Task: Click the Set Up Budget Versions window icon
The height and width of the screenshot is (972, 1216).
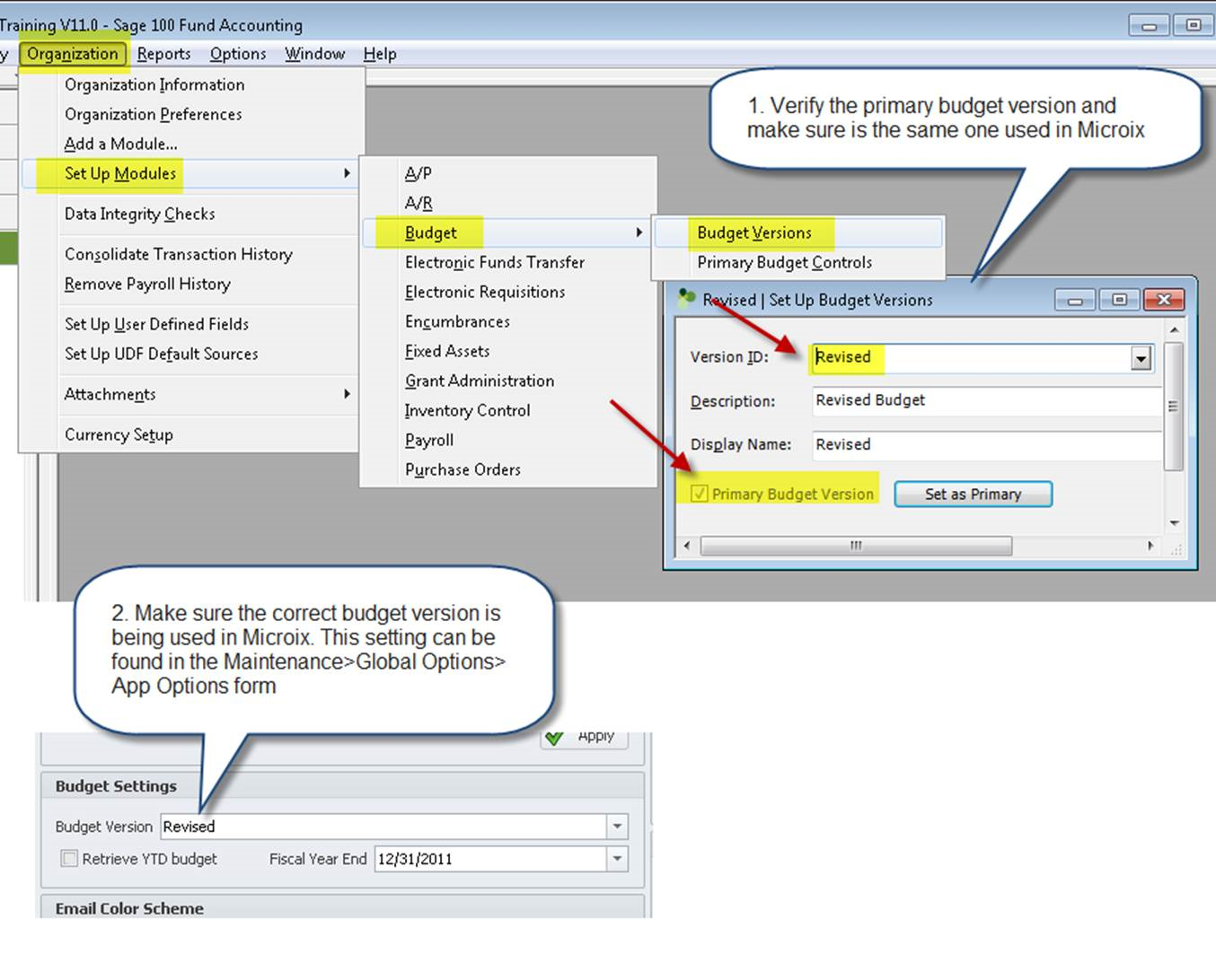Action: tap(687, 298)
